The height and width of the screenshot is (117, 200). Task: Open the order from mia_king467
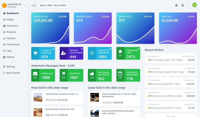pos(171,82)
